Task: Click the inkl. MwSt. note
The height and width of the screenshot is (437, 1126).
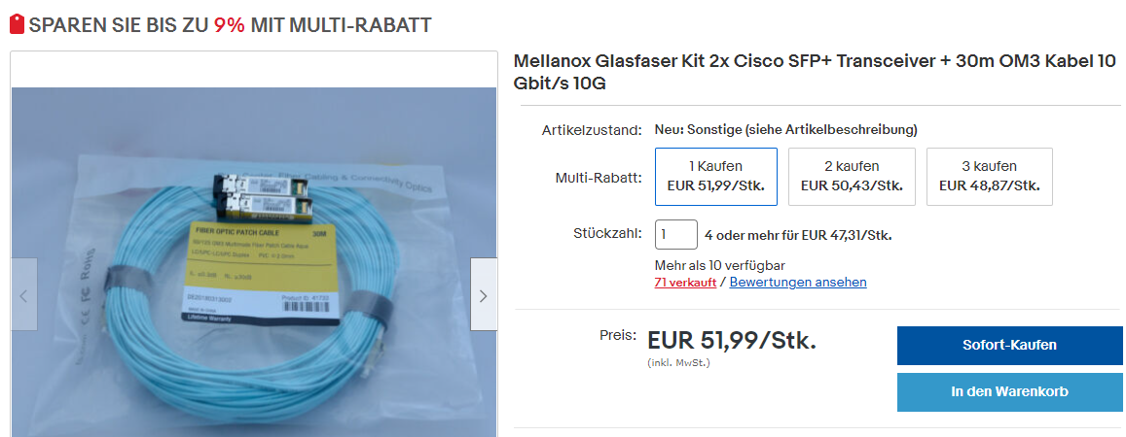Action: click(678, 363)
